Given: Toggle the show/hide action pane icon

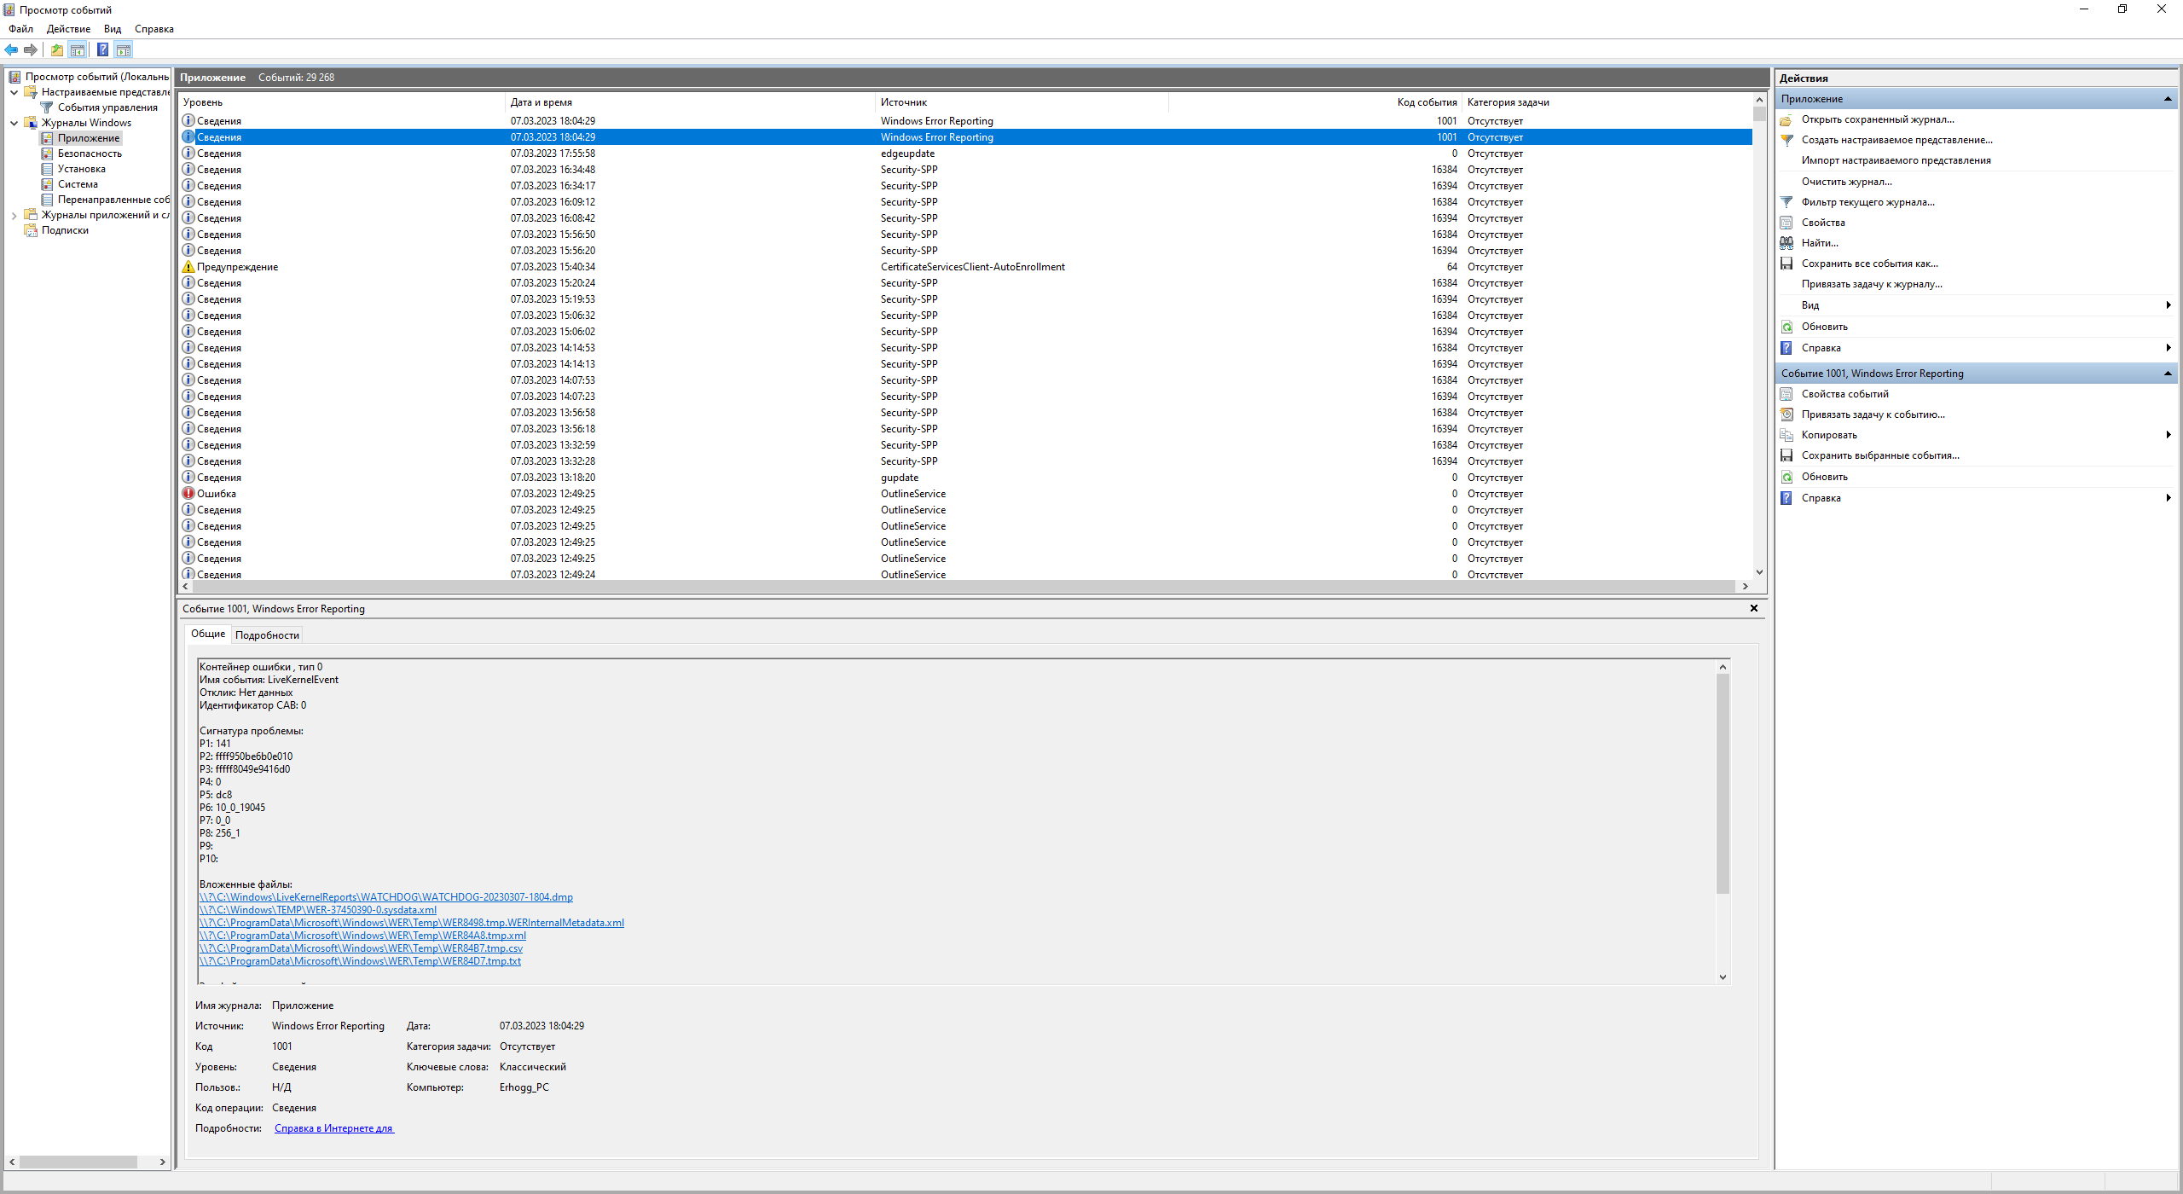Looking at the screenshot, I should (x=124, y=49).
